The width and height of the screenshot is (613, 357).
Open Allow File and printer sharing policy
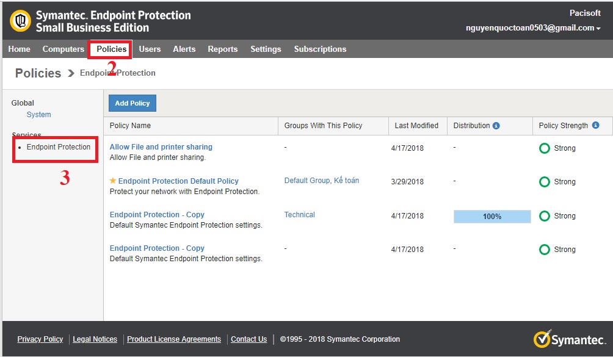click(161, 147)
